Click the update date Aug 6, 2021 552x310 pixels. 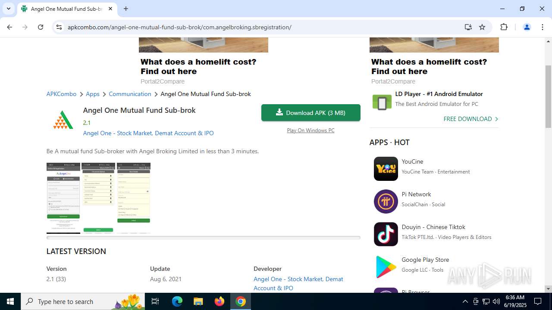(166, 279)
